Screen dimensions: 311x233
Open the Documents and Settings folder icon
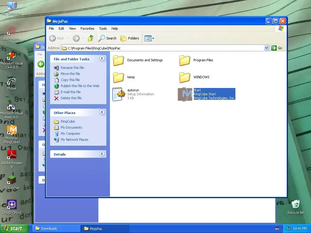118,60
